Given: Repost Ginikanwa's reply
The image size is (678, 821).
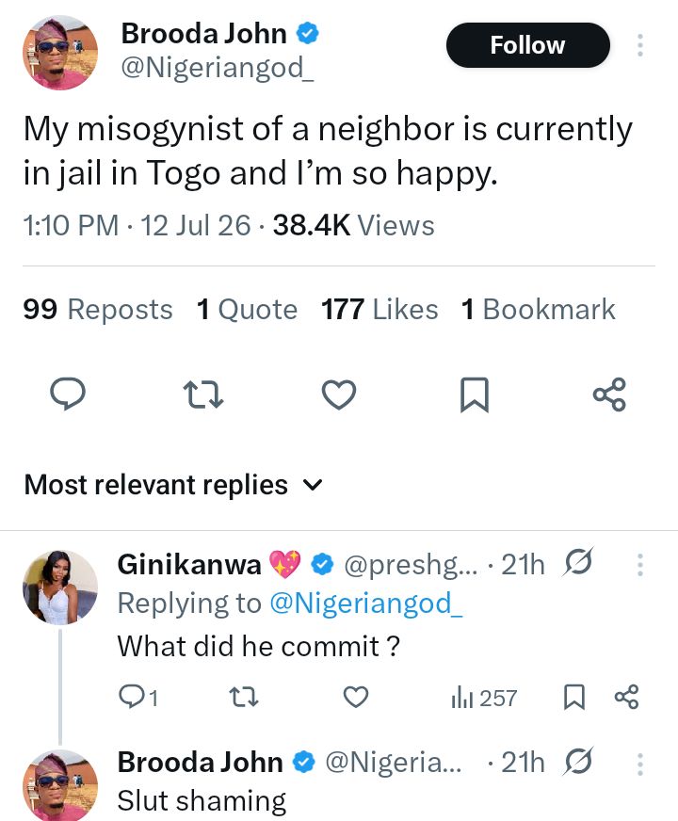Looking at the screenshot, I should (x=244, y=698).
